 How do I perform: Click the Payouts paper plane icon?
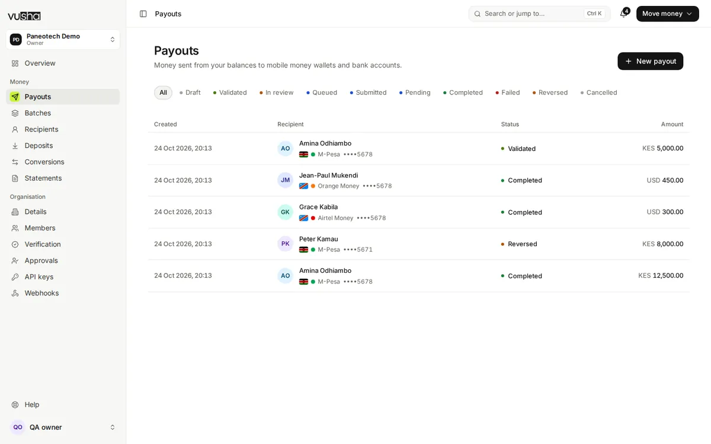(15, 96)
